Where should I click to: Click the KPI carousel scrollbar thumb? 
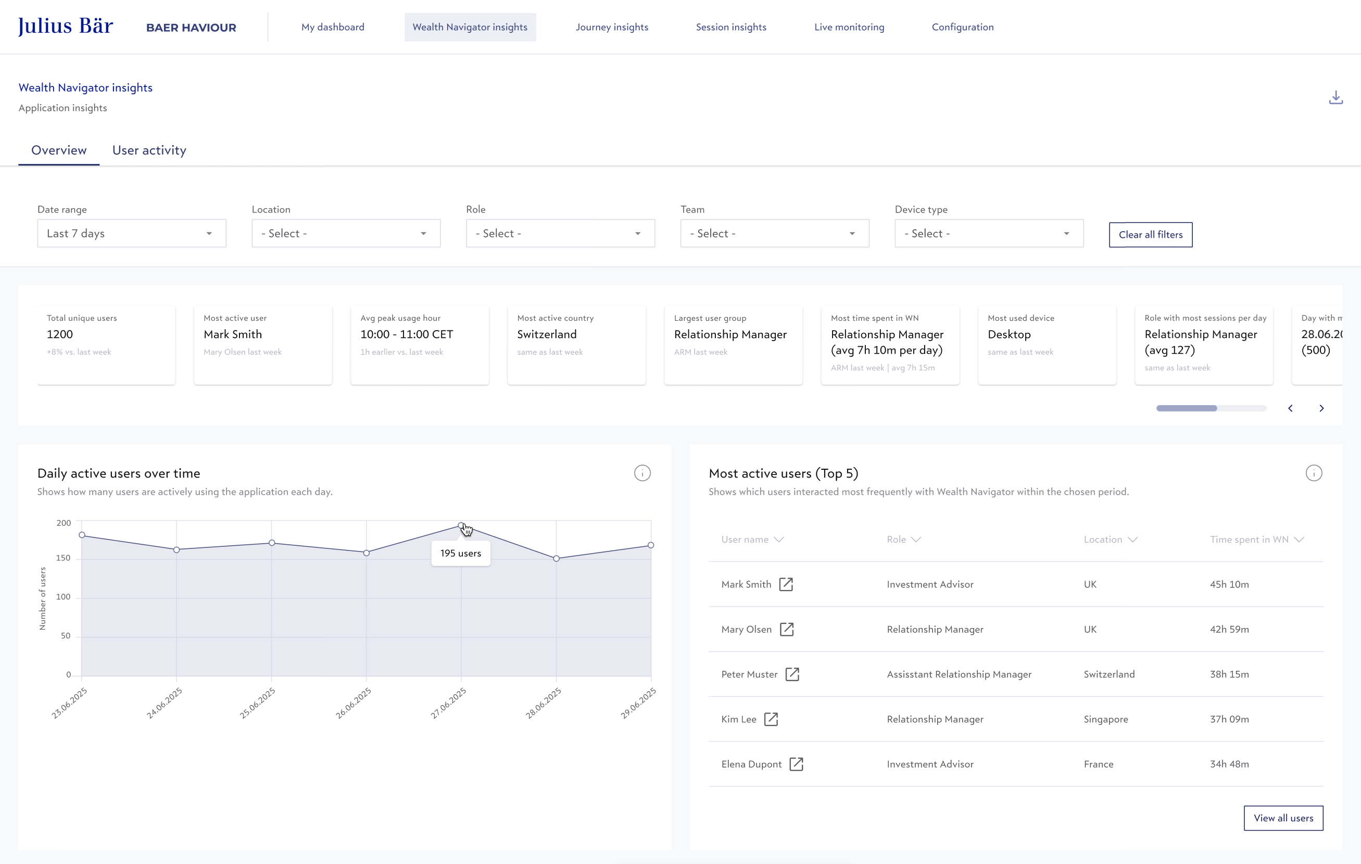(x=1187, y=408)
